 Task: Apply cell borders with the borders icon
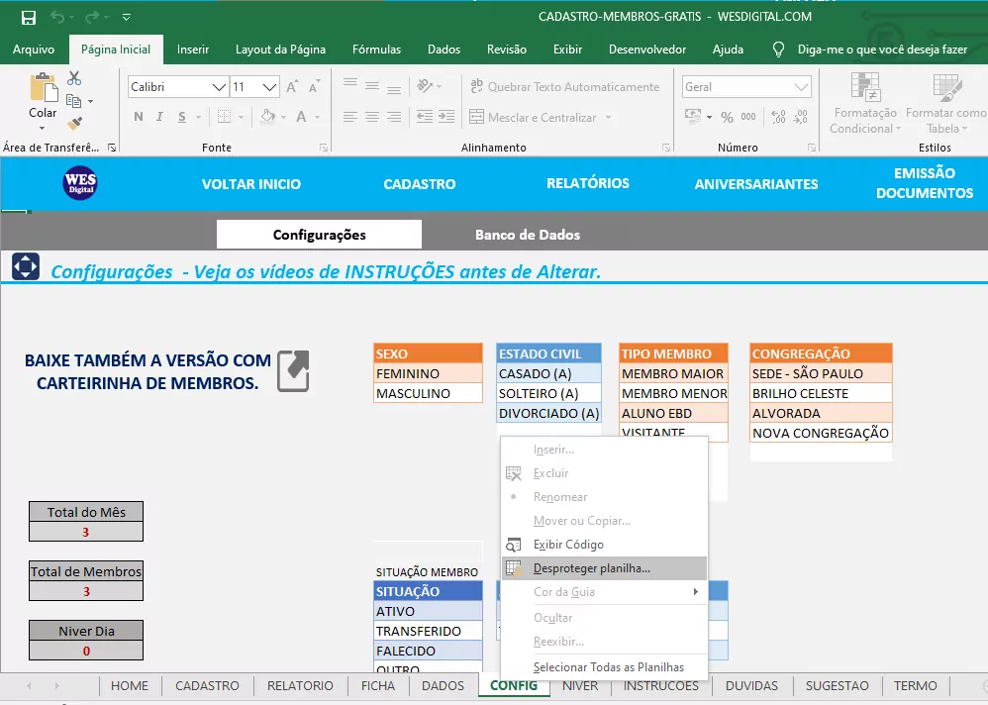[225, 117]
